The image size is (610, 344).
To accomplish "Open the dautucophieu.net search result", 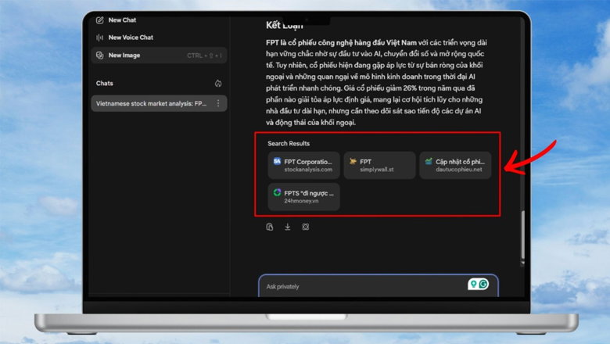I will [455, 165].
